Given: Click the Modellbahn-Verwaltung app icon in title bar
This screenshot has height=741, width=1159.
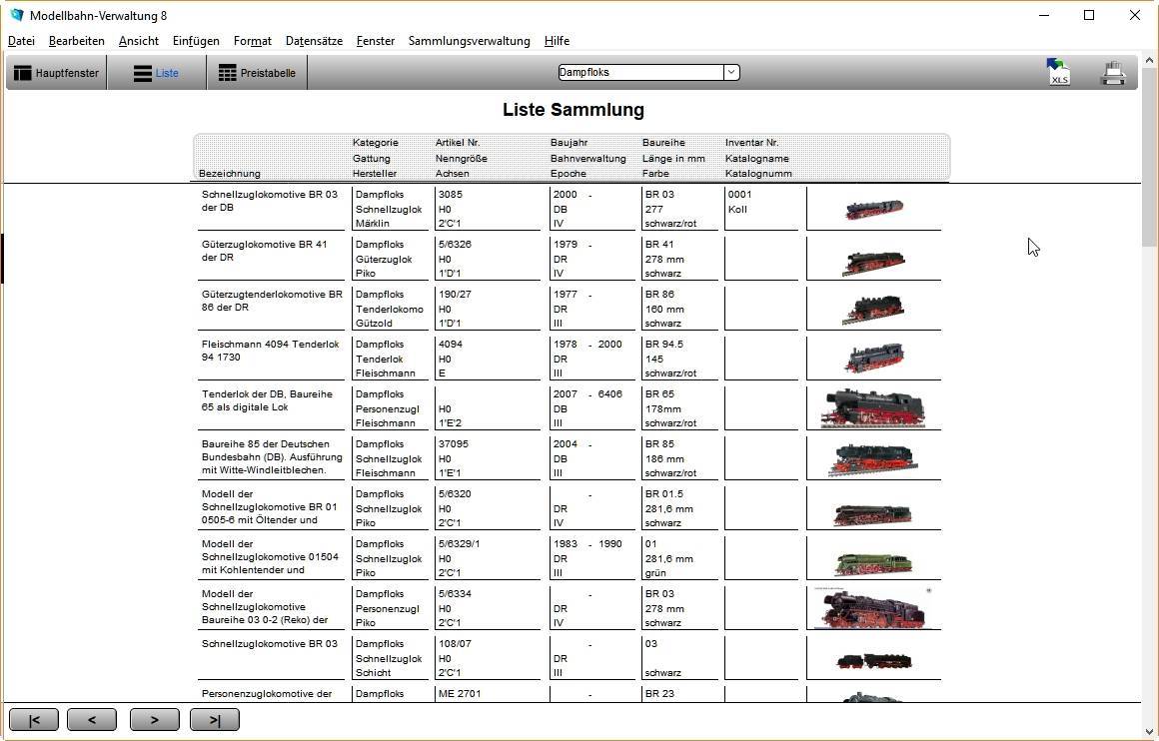Looking at the screenshot, I should [16, 15].
